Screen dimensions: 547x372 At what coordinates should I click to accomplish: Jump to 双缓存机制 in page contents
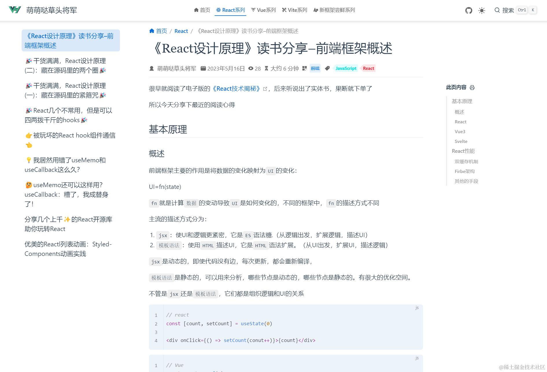click(x=466, y=162)
